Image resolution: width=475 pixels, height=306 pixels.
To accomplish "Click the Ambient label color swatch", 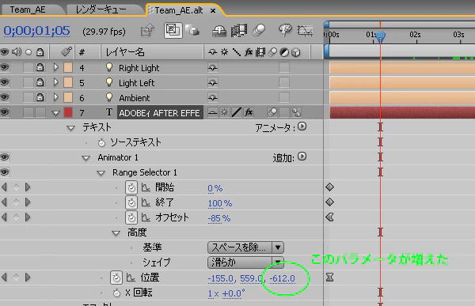I will coord(68,97).
